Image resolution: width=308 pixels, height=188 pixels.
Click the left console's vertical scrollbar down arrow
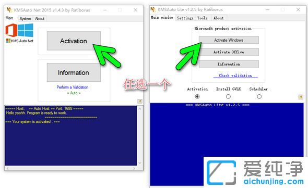click(140, 162)
